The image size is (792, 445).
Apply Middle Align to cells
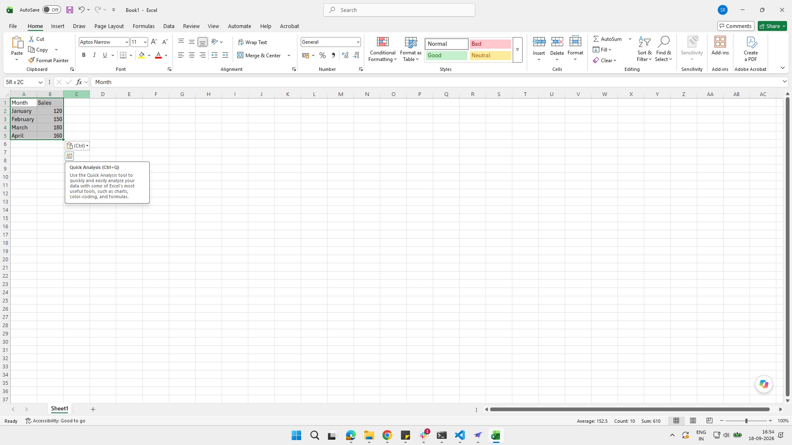(x=192, y=42)
